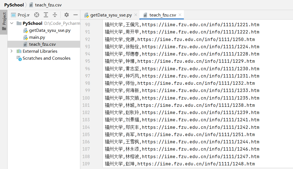
Task: Collapse the PySchool project folder
Action: pyautogui.click(x=12, y=23)
